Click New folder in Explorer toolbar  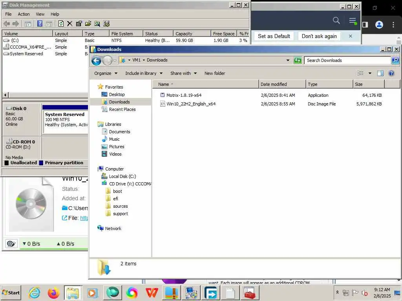(x=215, y=73)
